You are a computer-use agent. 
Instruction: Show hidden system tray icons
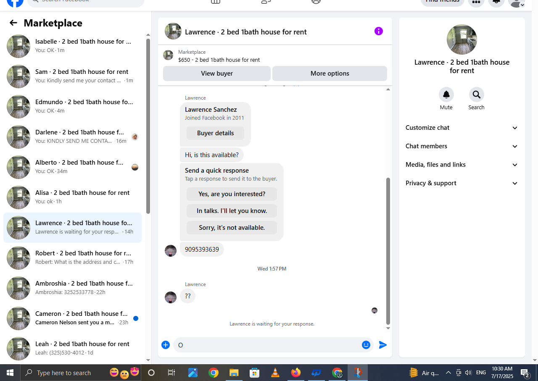click(x=448, y=373)
